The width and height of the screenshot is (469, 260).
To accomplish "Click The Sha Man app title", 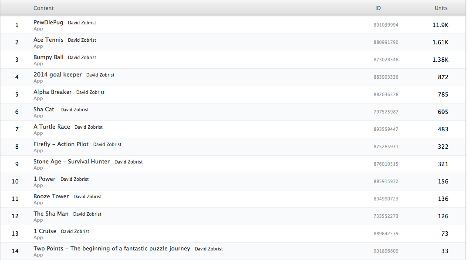I will click(x=51, y=213).
